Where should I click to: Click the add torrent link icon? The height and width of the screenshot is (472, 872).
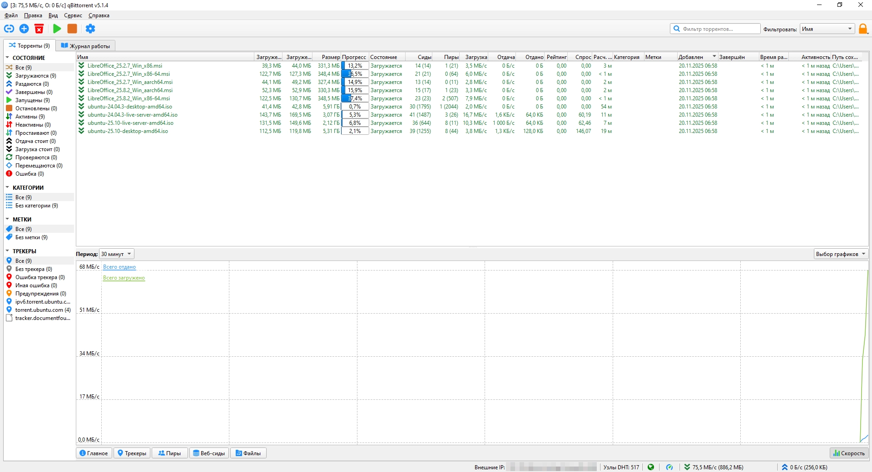pyautogui.click(x=9, y=29)
